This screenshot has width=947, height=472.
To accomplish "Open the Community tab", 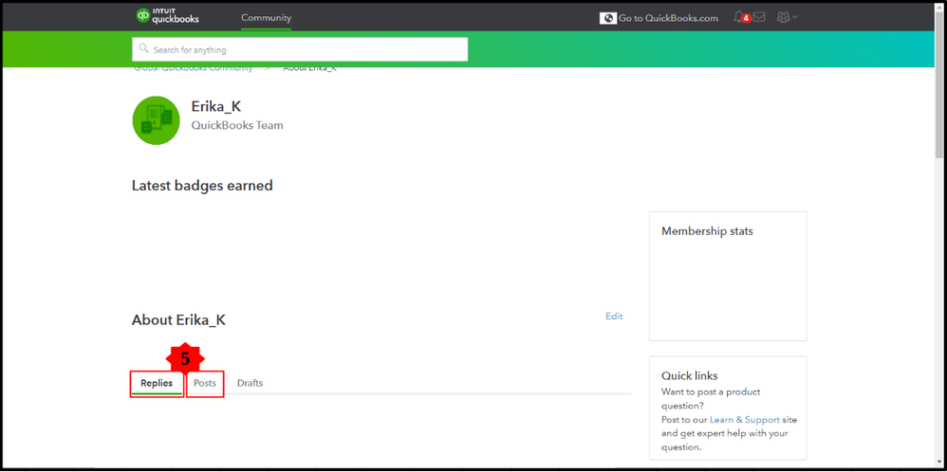I will pyautogui.click(x=266, y=17).
